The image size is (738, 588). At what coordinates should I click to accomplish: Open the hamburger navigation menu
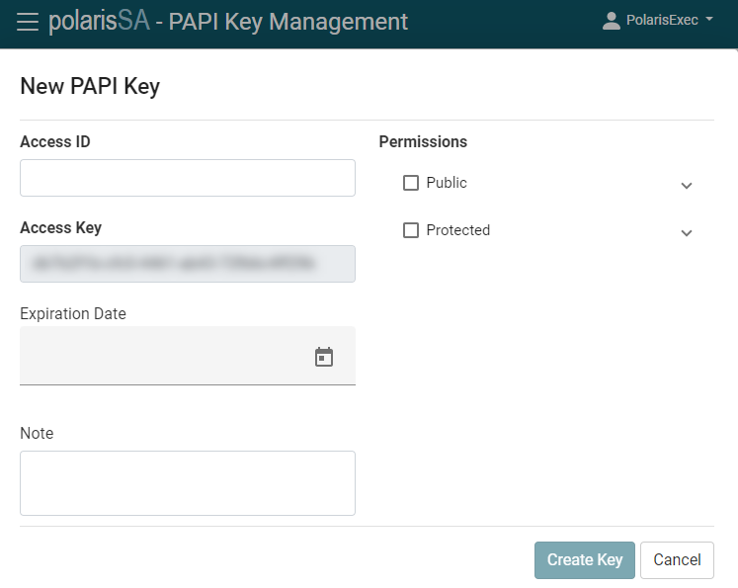(x=28, y=22)
